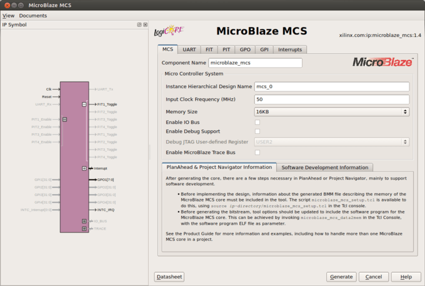Click the LogiCORE logo
This screenshot has height=286, width=425.
tap(169, 31)
